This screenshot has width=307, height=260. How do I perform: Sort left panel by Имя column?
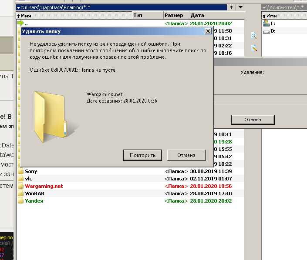click(74, 16)
